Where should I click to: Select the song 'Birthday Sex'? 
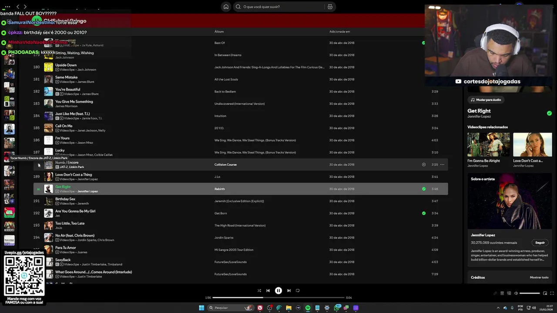tap(65, 199)
